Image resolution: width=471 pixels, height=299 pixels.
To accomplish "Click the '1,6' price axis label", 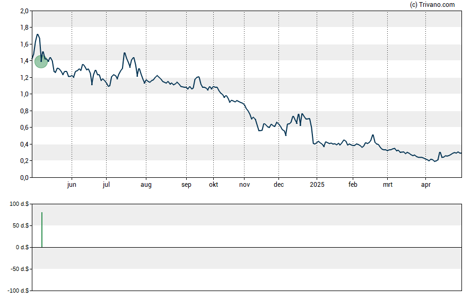I will click(24, 44).
